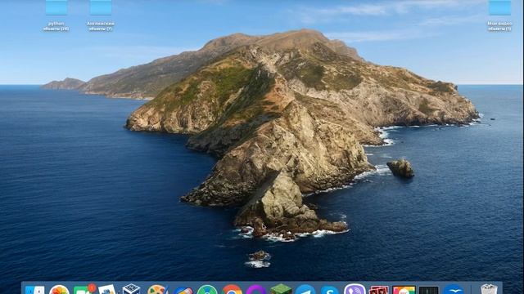Launch Google Chrome from the Dock

232,290
